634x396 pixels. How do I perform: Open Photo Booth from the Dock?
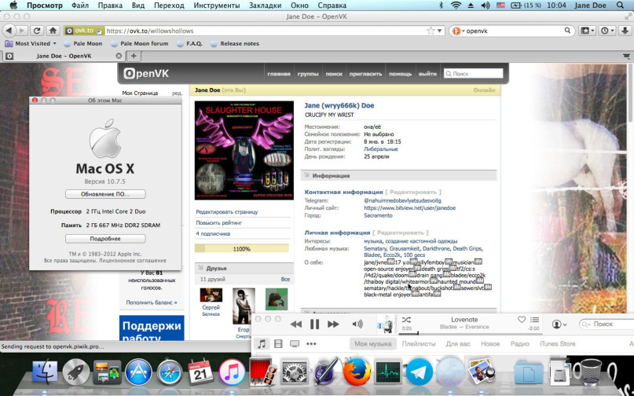coord(263,371)
